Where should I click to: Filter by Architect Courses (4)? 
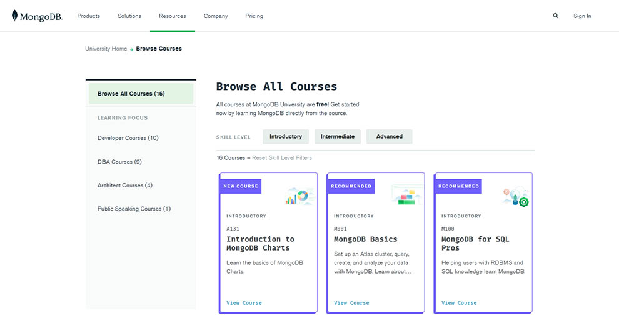[x=125, y=185]
